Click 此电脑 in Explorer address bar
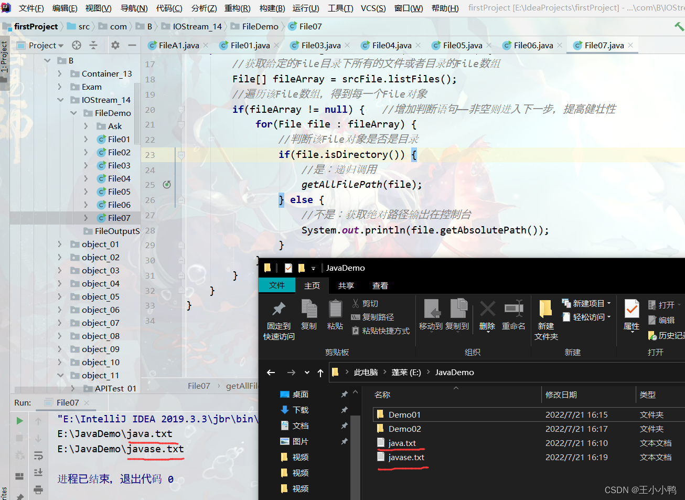The image size is (685, 500). (366, 373)
